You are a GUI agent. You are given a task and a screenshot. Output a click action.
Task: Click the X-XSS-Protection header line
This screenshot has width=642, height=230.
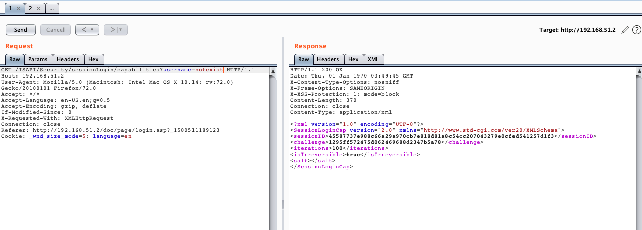(344, 94)
